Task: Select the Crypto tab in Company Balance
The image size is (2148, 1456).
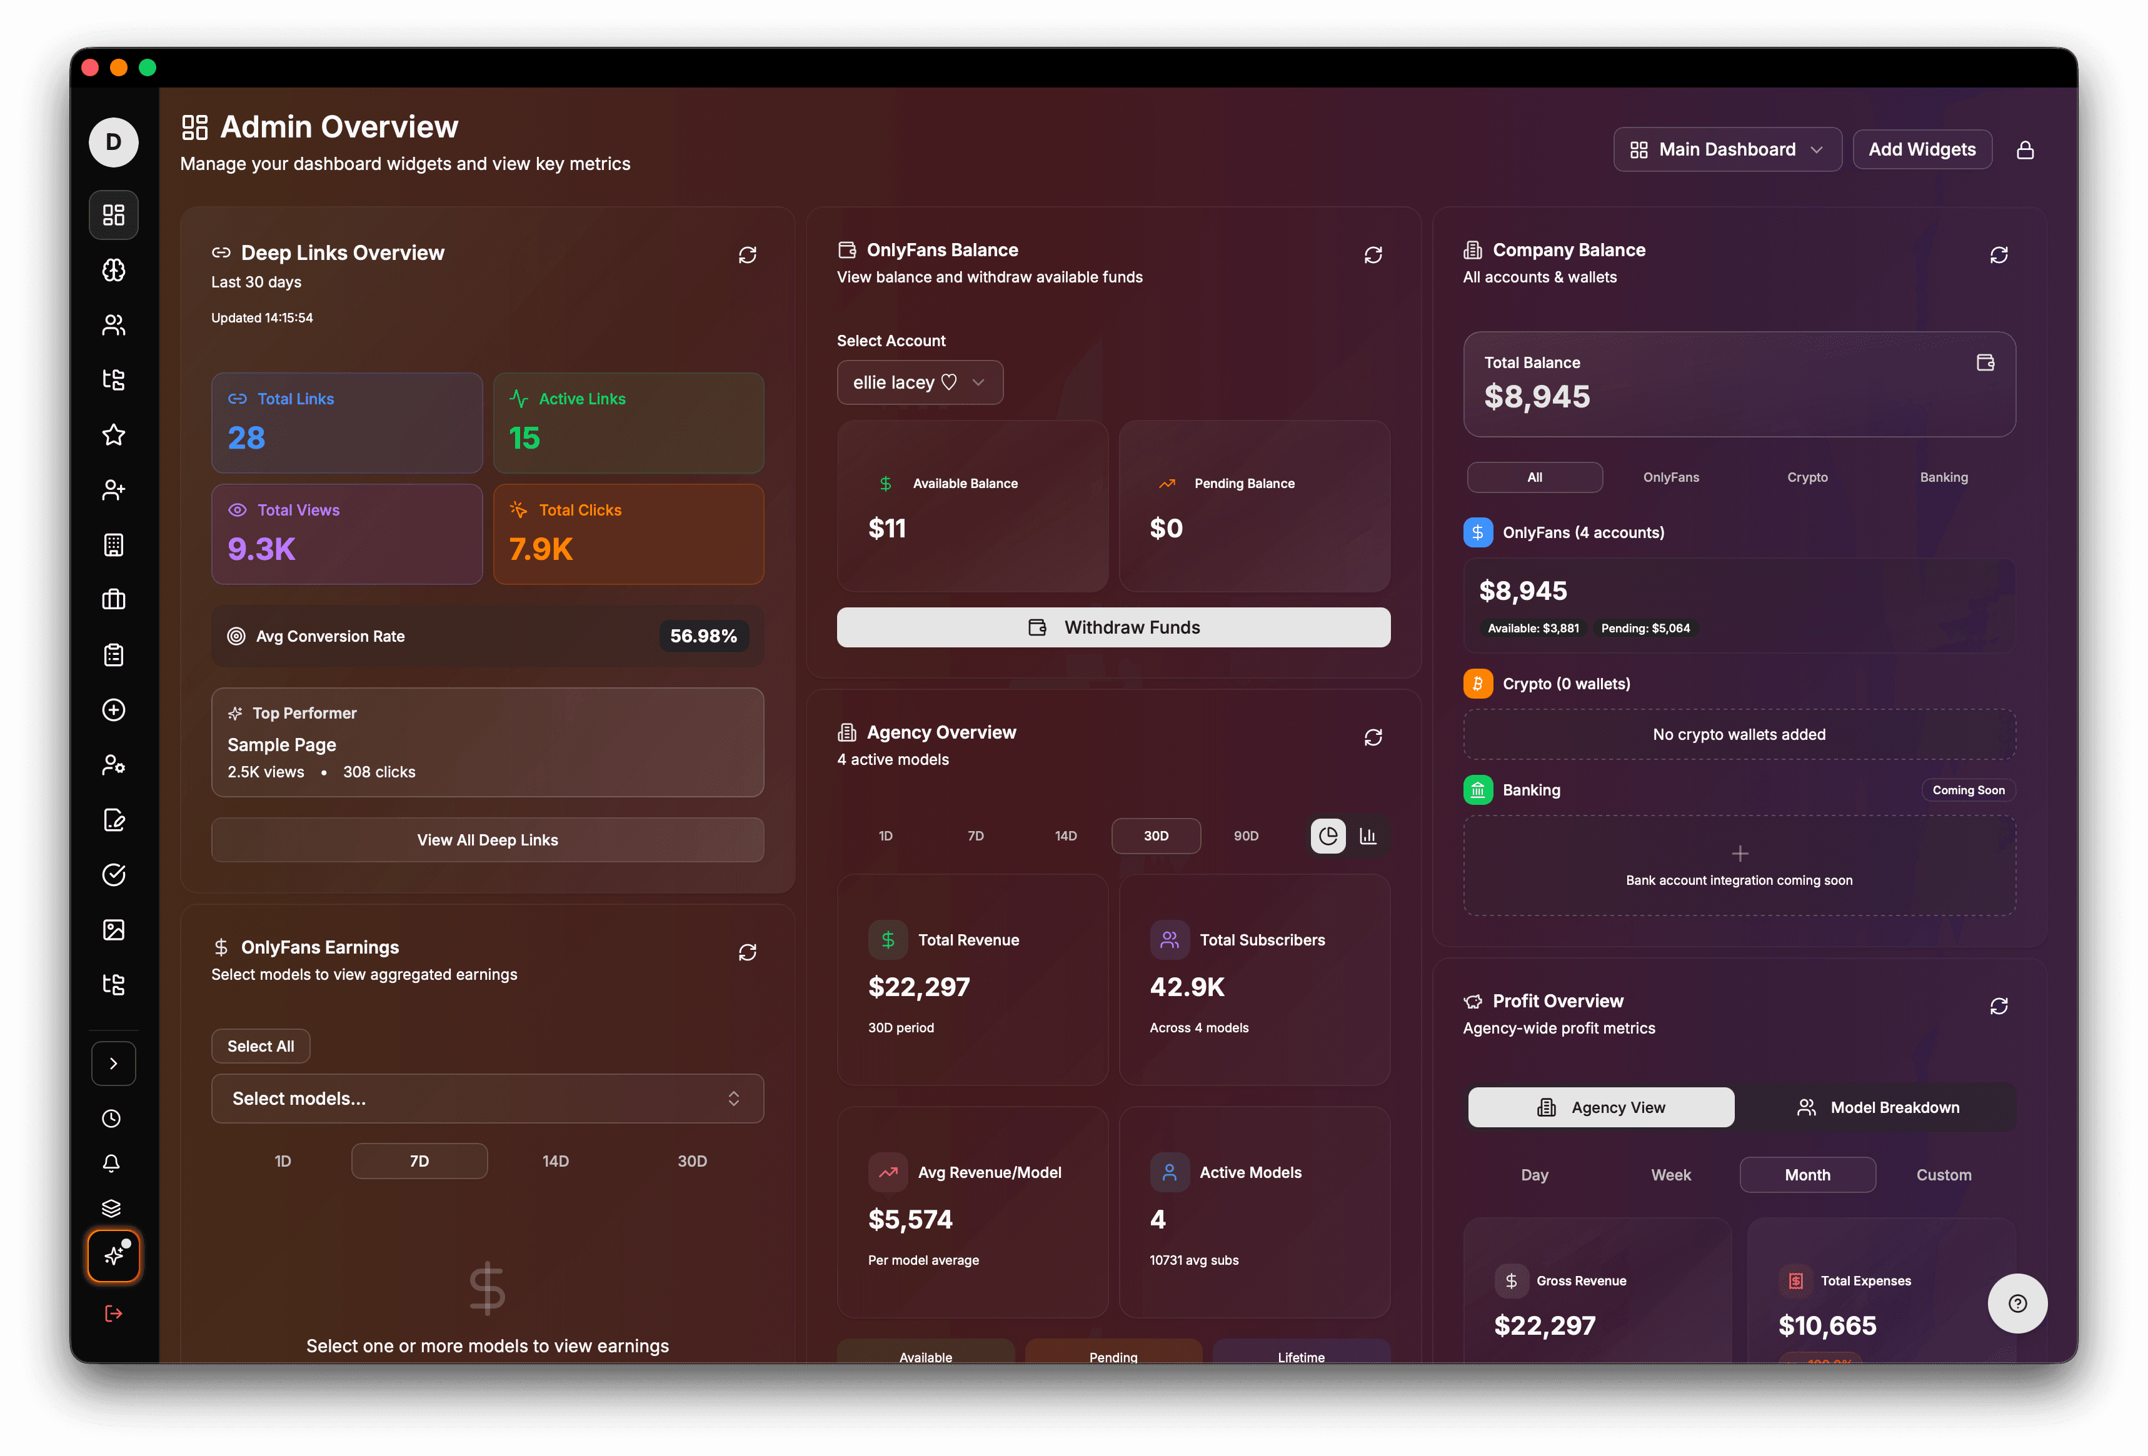Action: [x=1807, y=477]
